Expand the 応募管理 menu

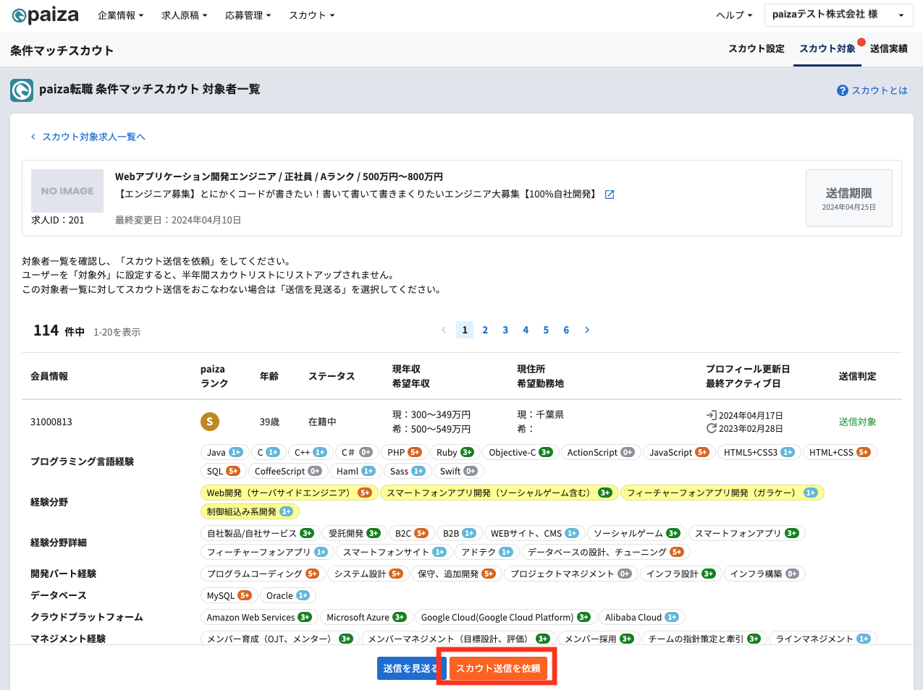(x=248, y=15)
